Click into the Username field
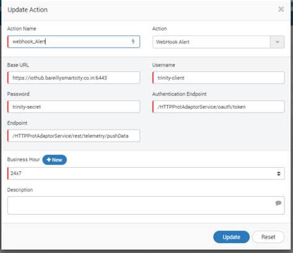This screenshot has height=253, width=293. 219,78
